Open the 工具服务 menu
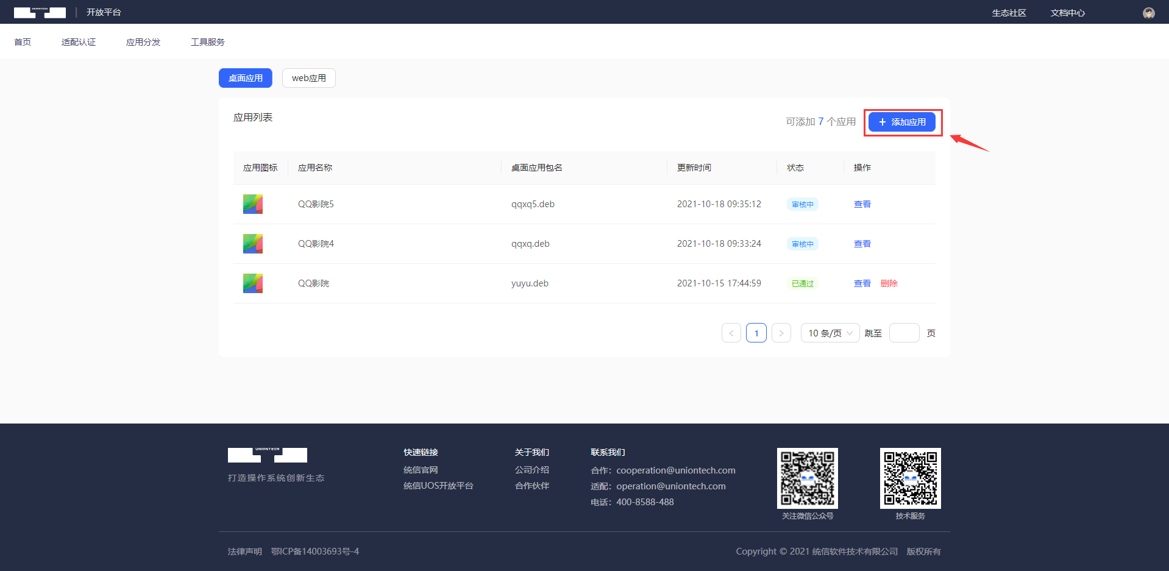The width and height of the screenshot is (1169, 571). [207, 42]
